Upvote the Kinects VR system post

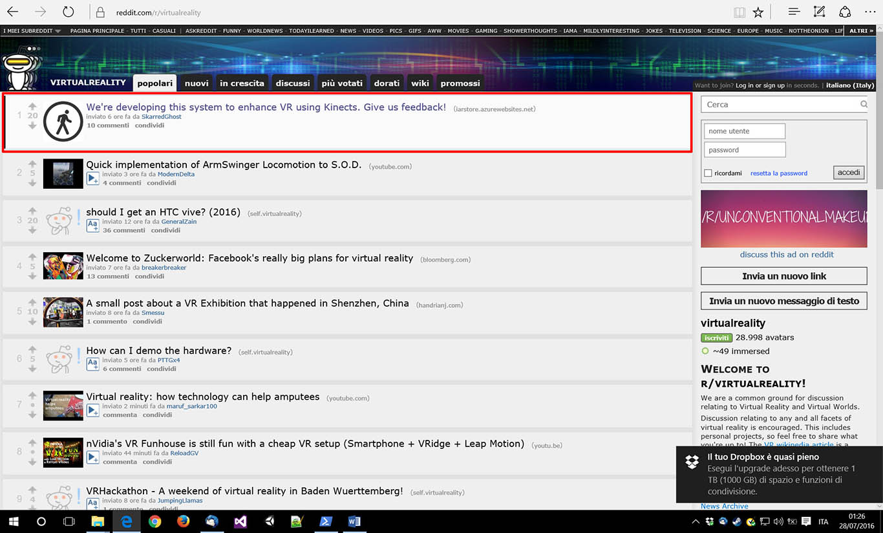(x=32, y=106)
